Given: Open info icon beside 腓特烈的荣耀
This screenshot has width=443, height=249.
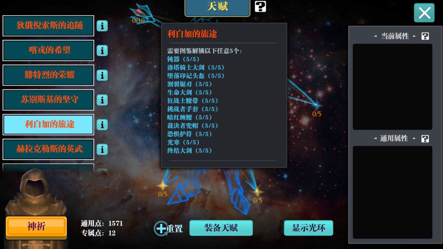Looking at the screenshot, I should 102,75.
